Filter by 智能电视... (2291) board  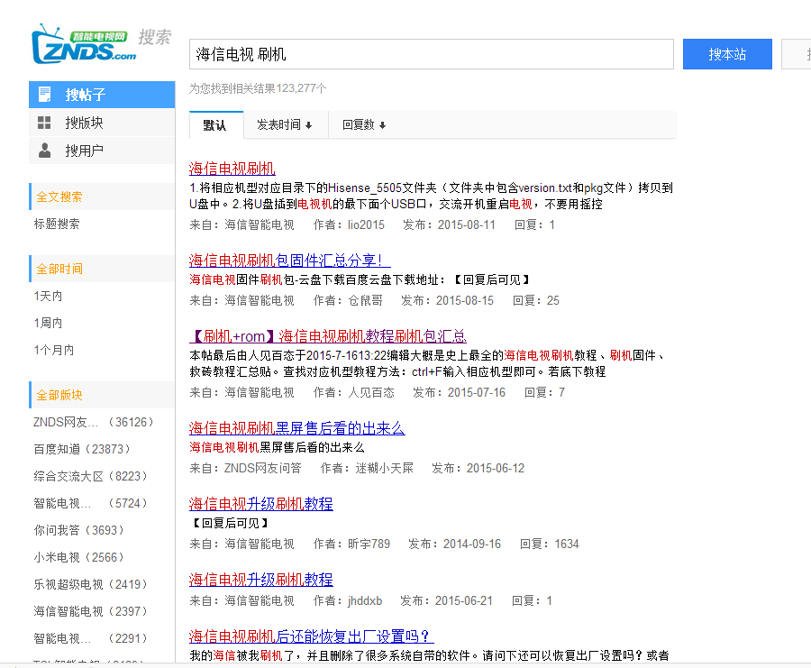click(90, 638)
